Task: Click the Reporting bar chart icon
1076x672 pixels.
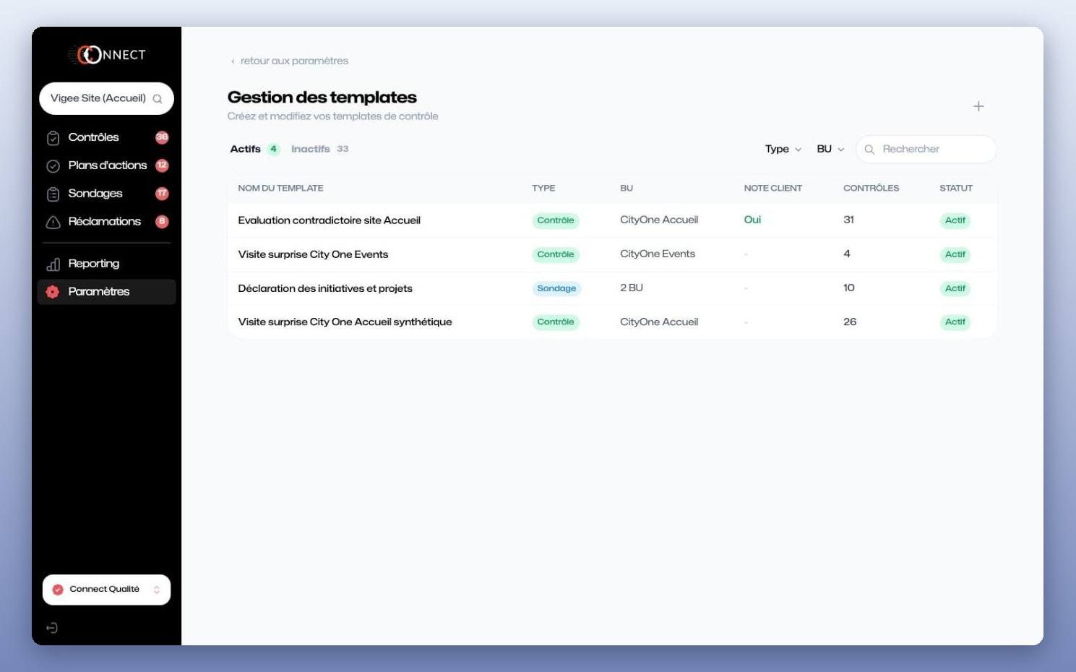Action: [x=53, y=264]
